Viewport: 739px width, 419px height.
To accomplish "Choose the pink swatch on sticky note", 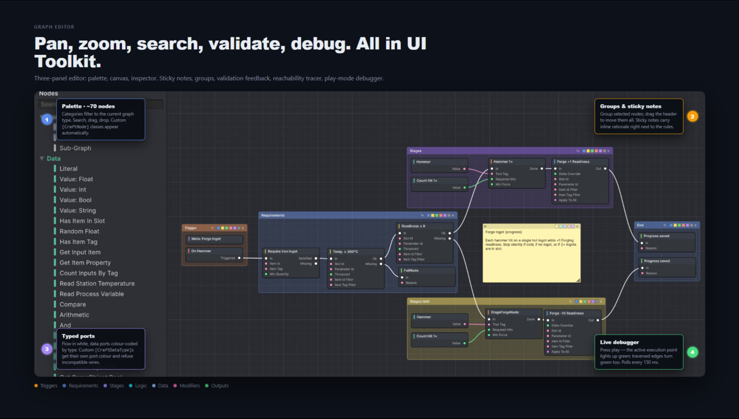I will coord(569,226).
